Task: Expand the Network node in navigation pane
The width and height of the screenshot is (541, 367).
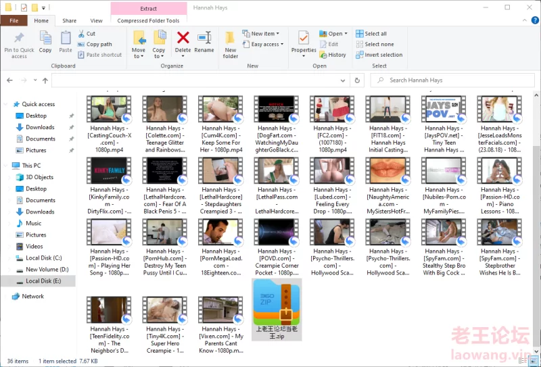Action: [x=7, y=296]
